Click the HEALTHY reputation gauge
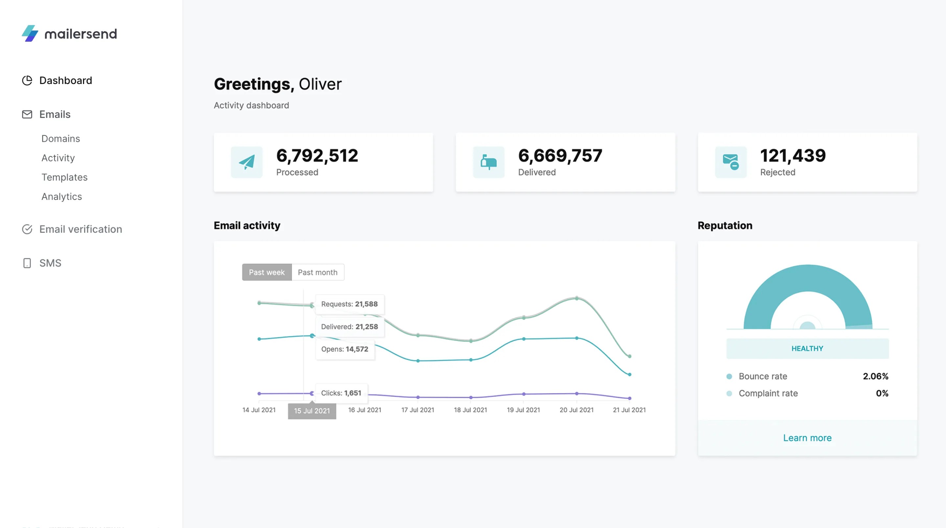This screenshot has height=528, width=946. point(807,348)
